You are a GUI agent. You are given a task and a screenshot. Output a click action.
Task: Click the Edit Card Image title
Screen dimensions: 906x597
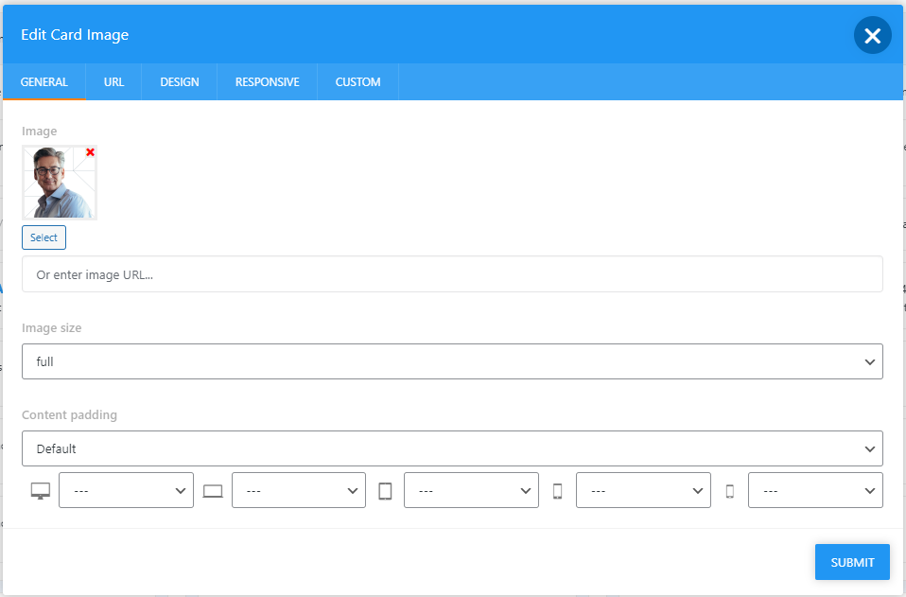tap(75, 35)
